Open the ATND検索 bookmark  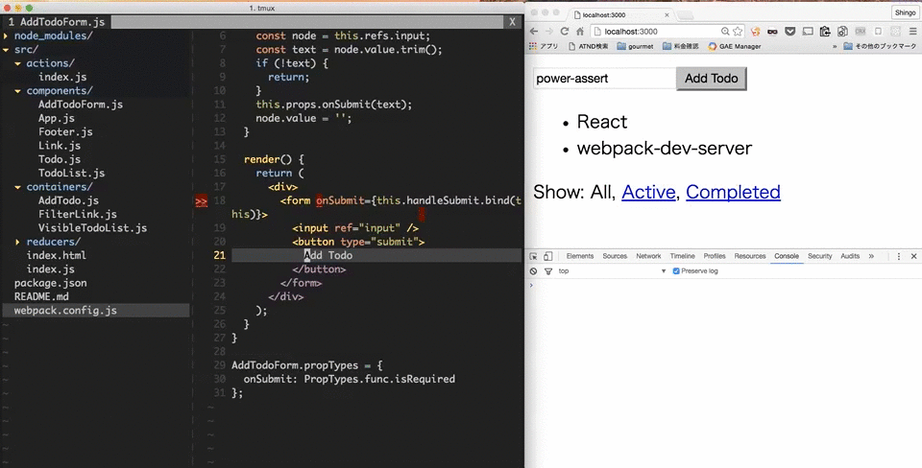[x=588, y=46]
